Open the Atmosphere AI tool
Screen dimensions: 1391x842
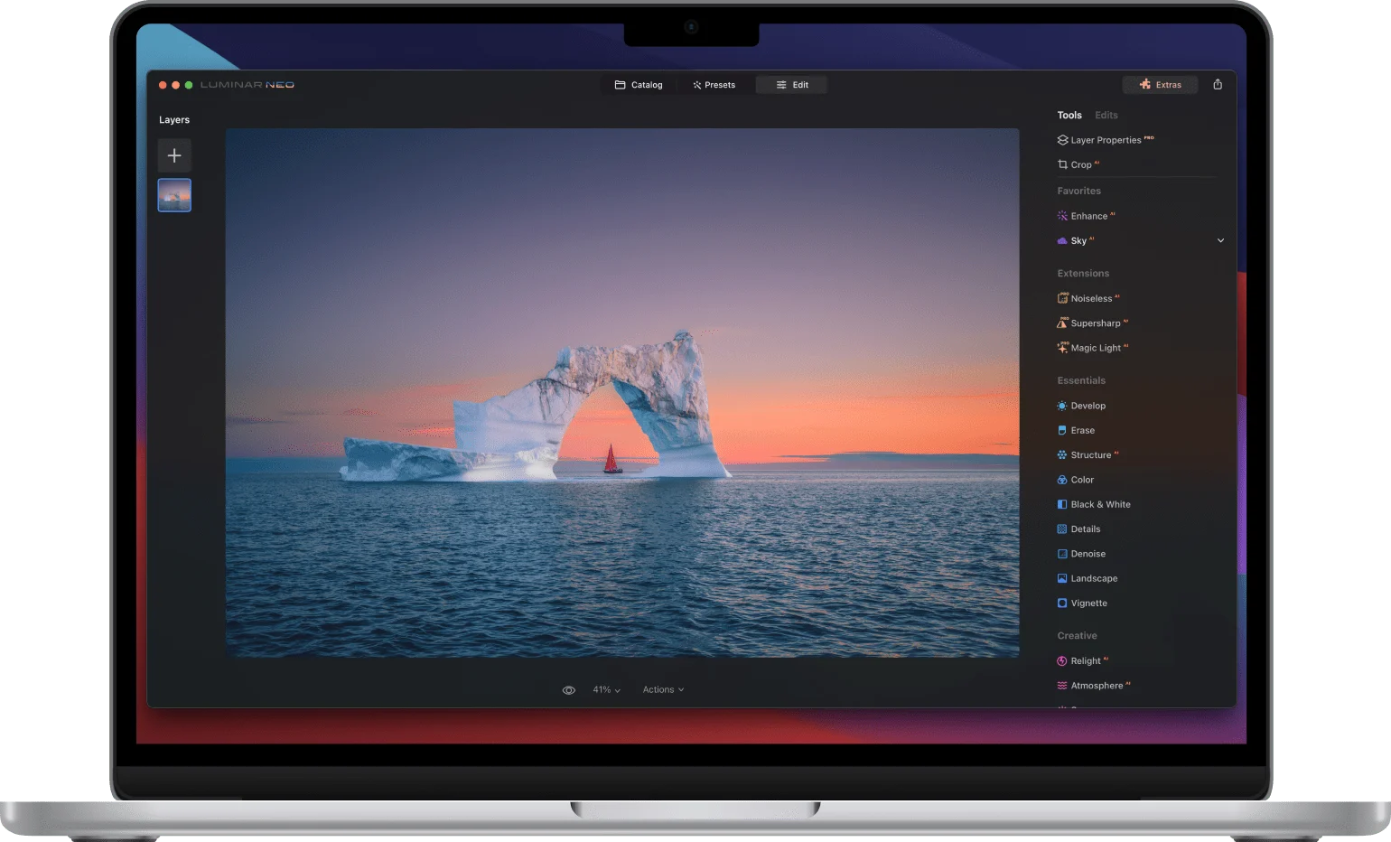[1099, 685]
